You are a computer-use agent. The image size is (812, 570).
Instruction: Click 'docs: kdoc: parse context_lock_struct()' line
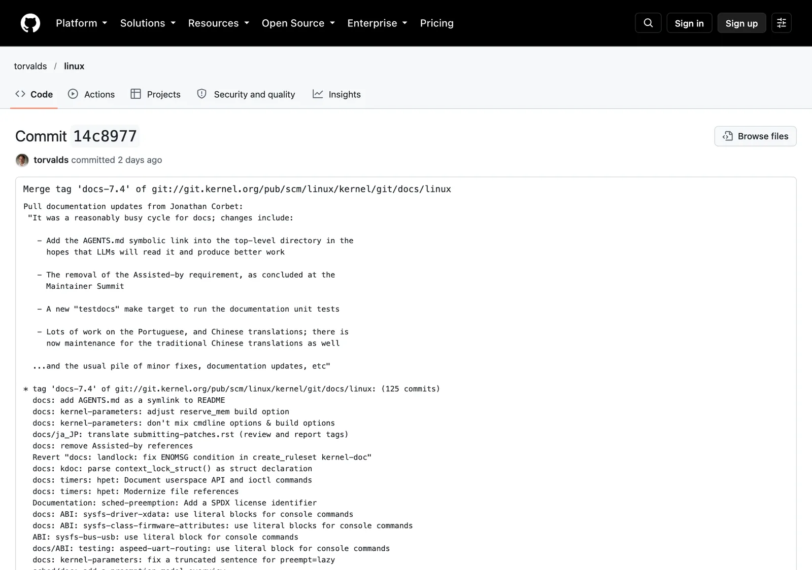[173, 469]
